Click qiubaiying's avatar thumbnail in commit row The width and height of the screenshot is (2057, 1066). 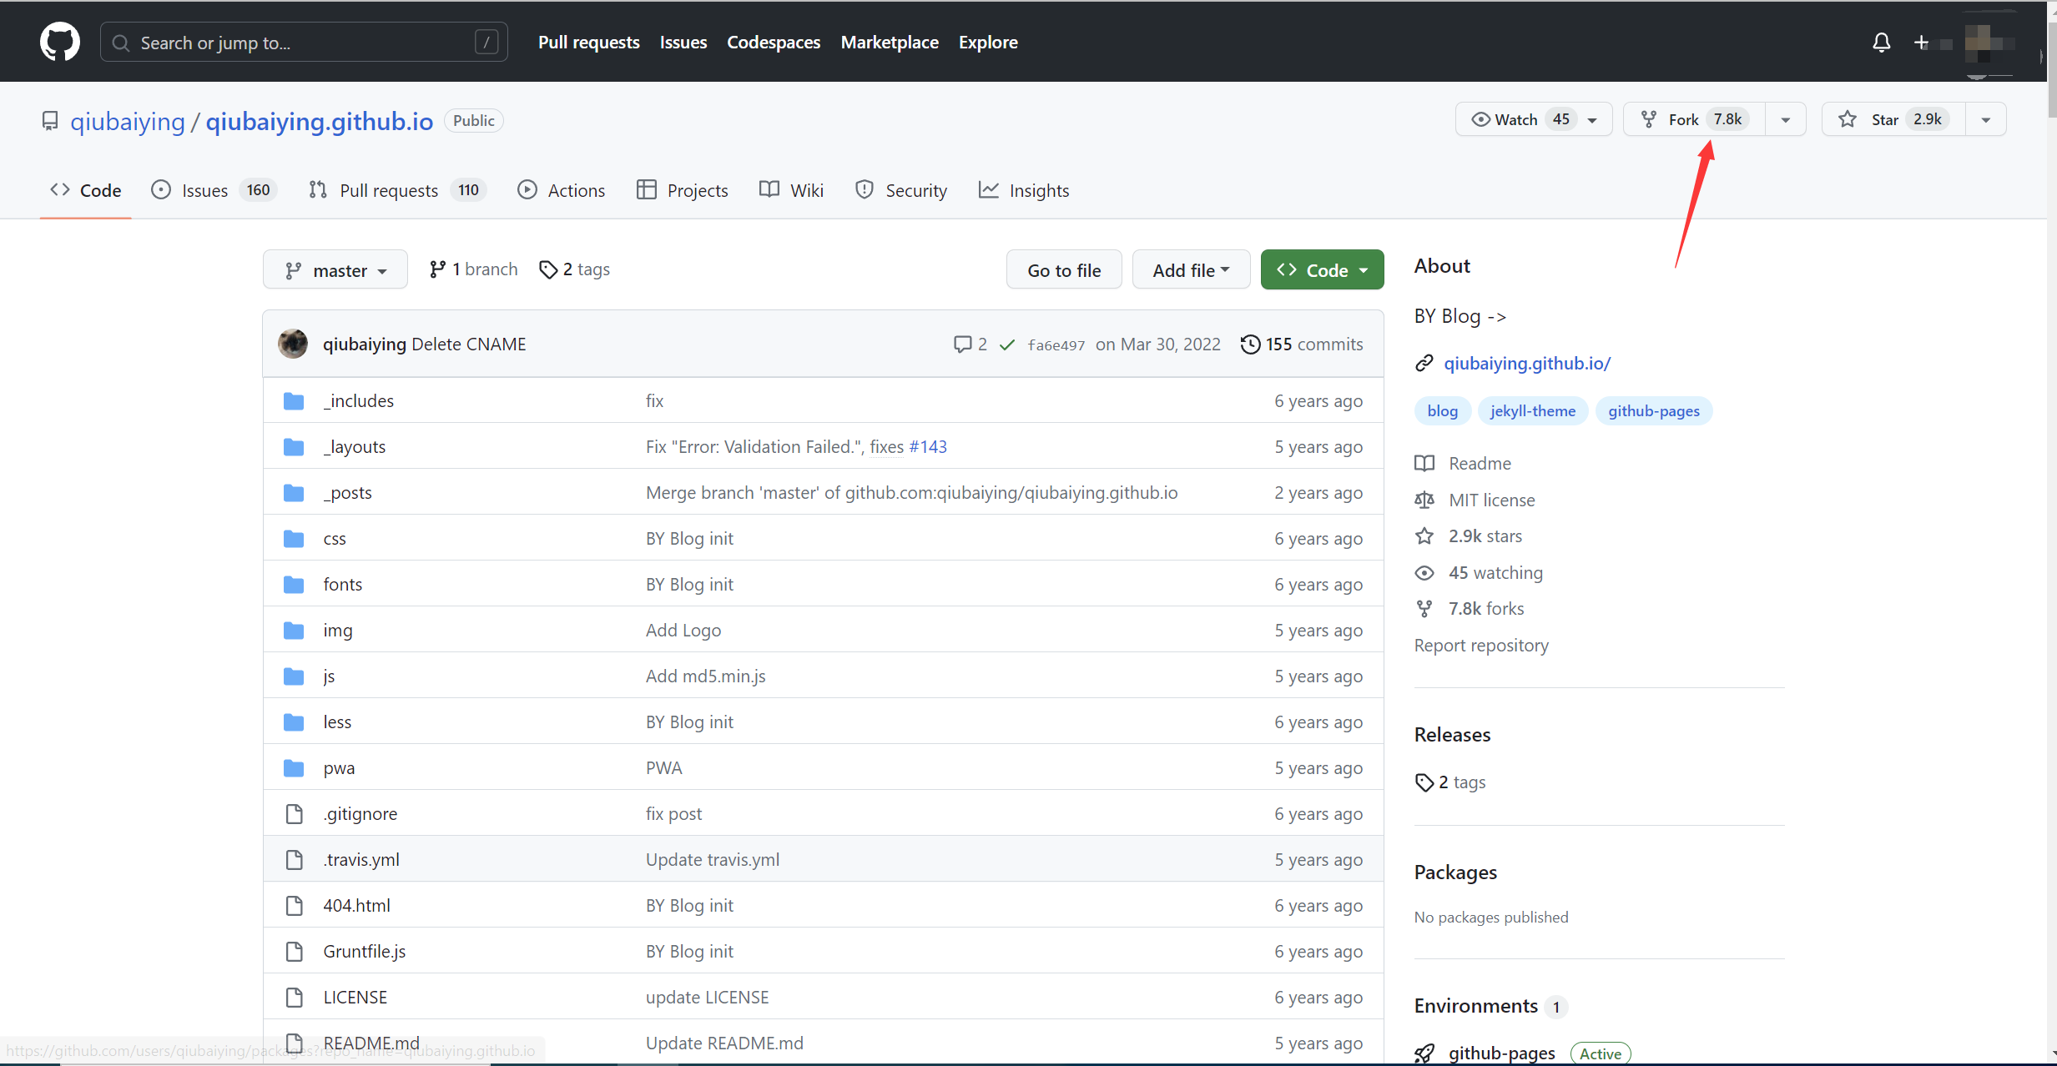click(x=293, y=344)
